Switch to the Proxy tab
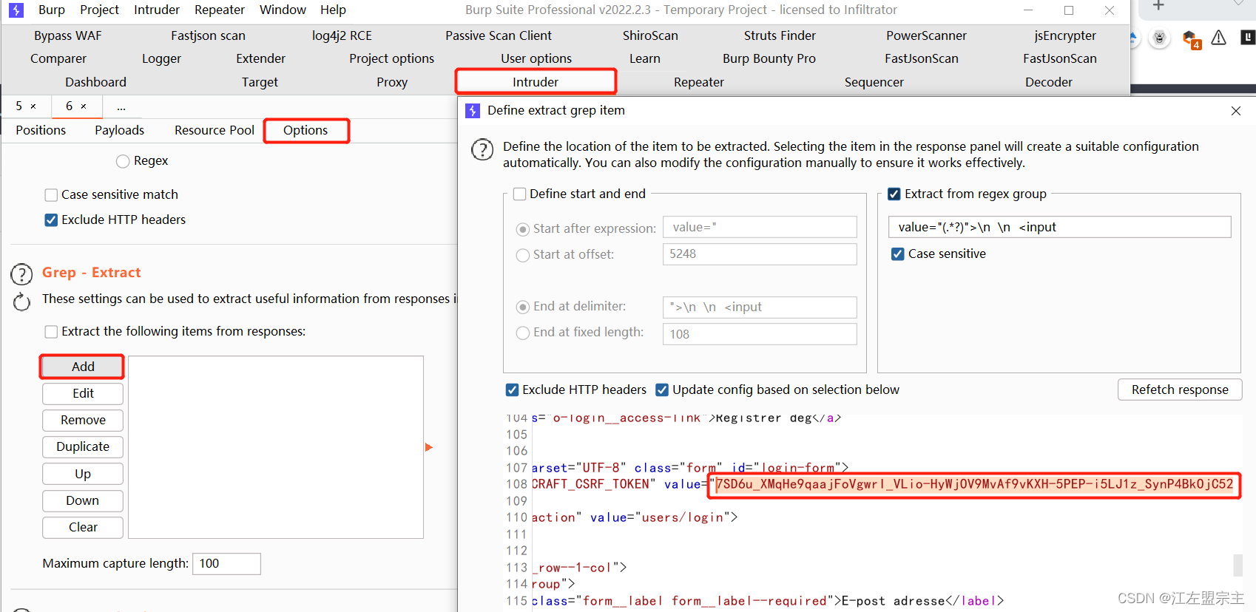This screenshot has height=612, width=1256. 392,82
